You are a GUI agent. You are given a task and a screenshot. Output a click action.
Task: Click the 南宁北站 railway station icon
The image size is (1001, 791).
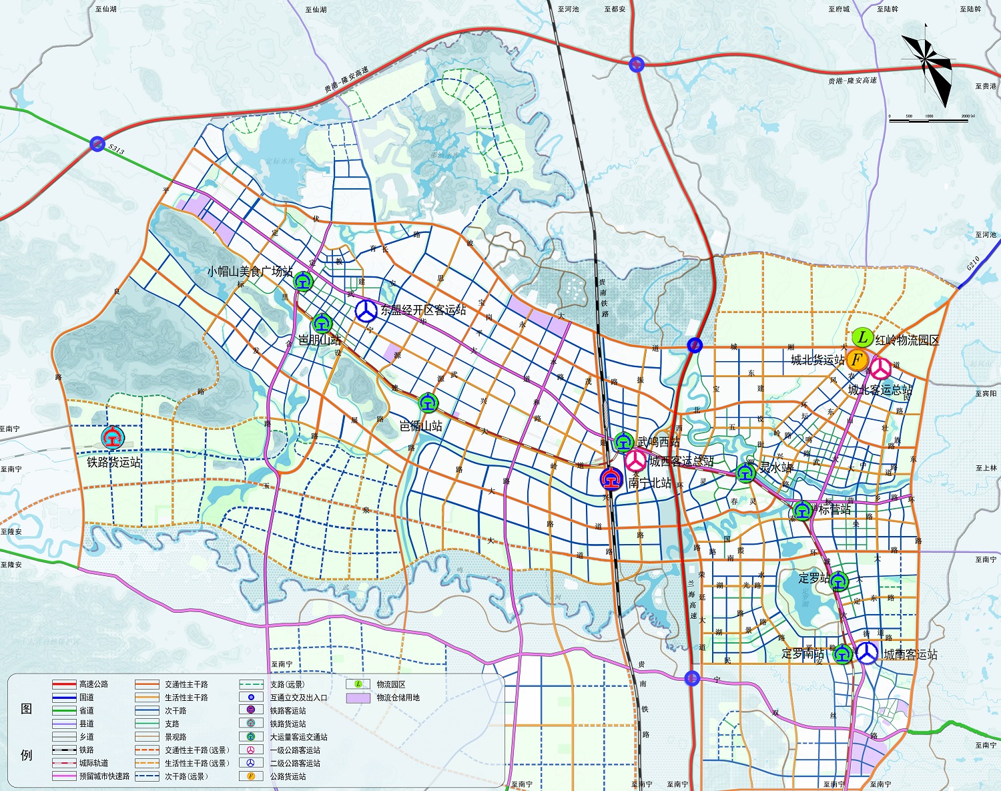coord(611,479)
